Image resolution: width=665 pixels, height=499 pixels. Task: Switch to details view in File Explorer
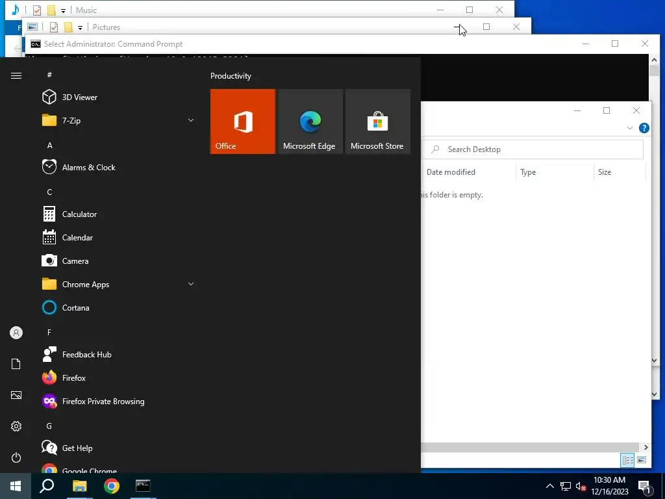click(628, 460)
